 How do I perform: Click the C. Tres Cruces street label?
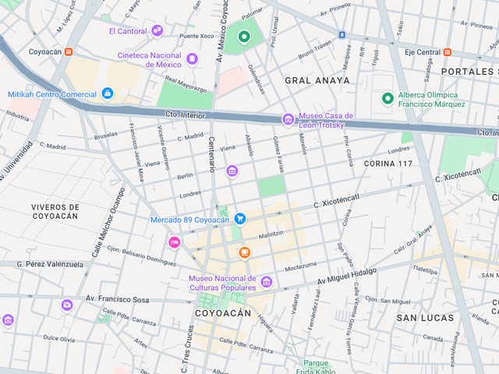187,349
